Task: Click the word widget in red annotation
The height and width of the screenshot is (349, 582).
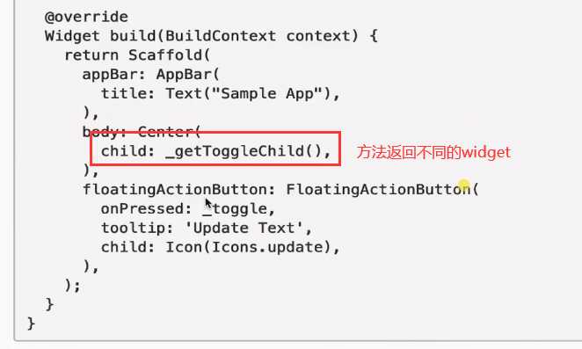Action: 486,152
